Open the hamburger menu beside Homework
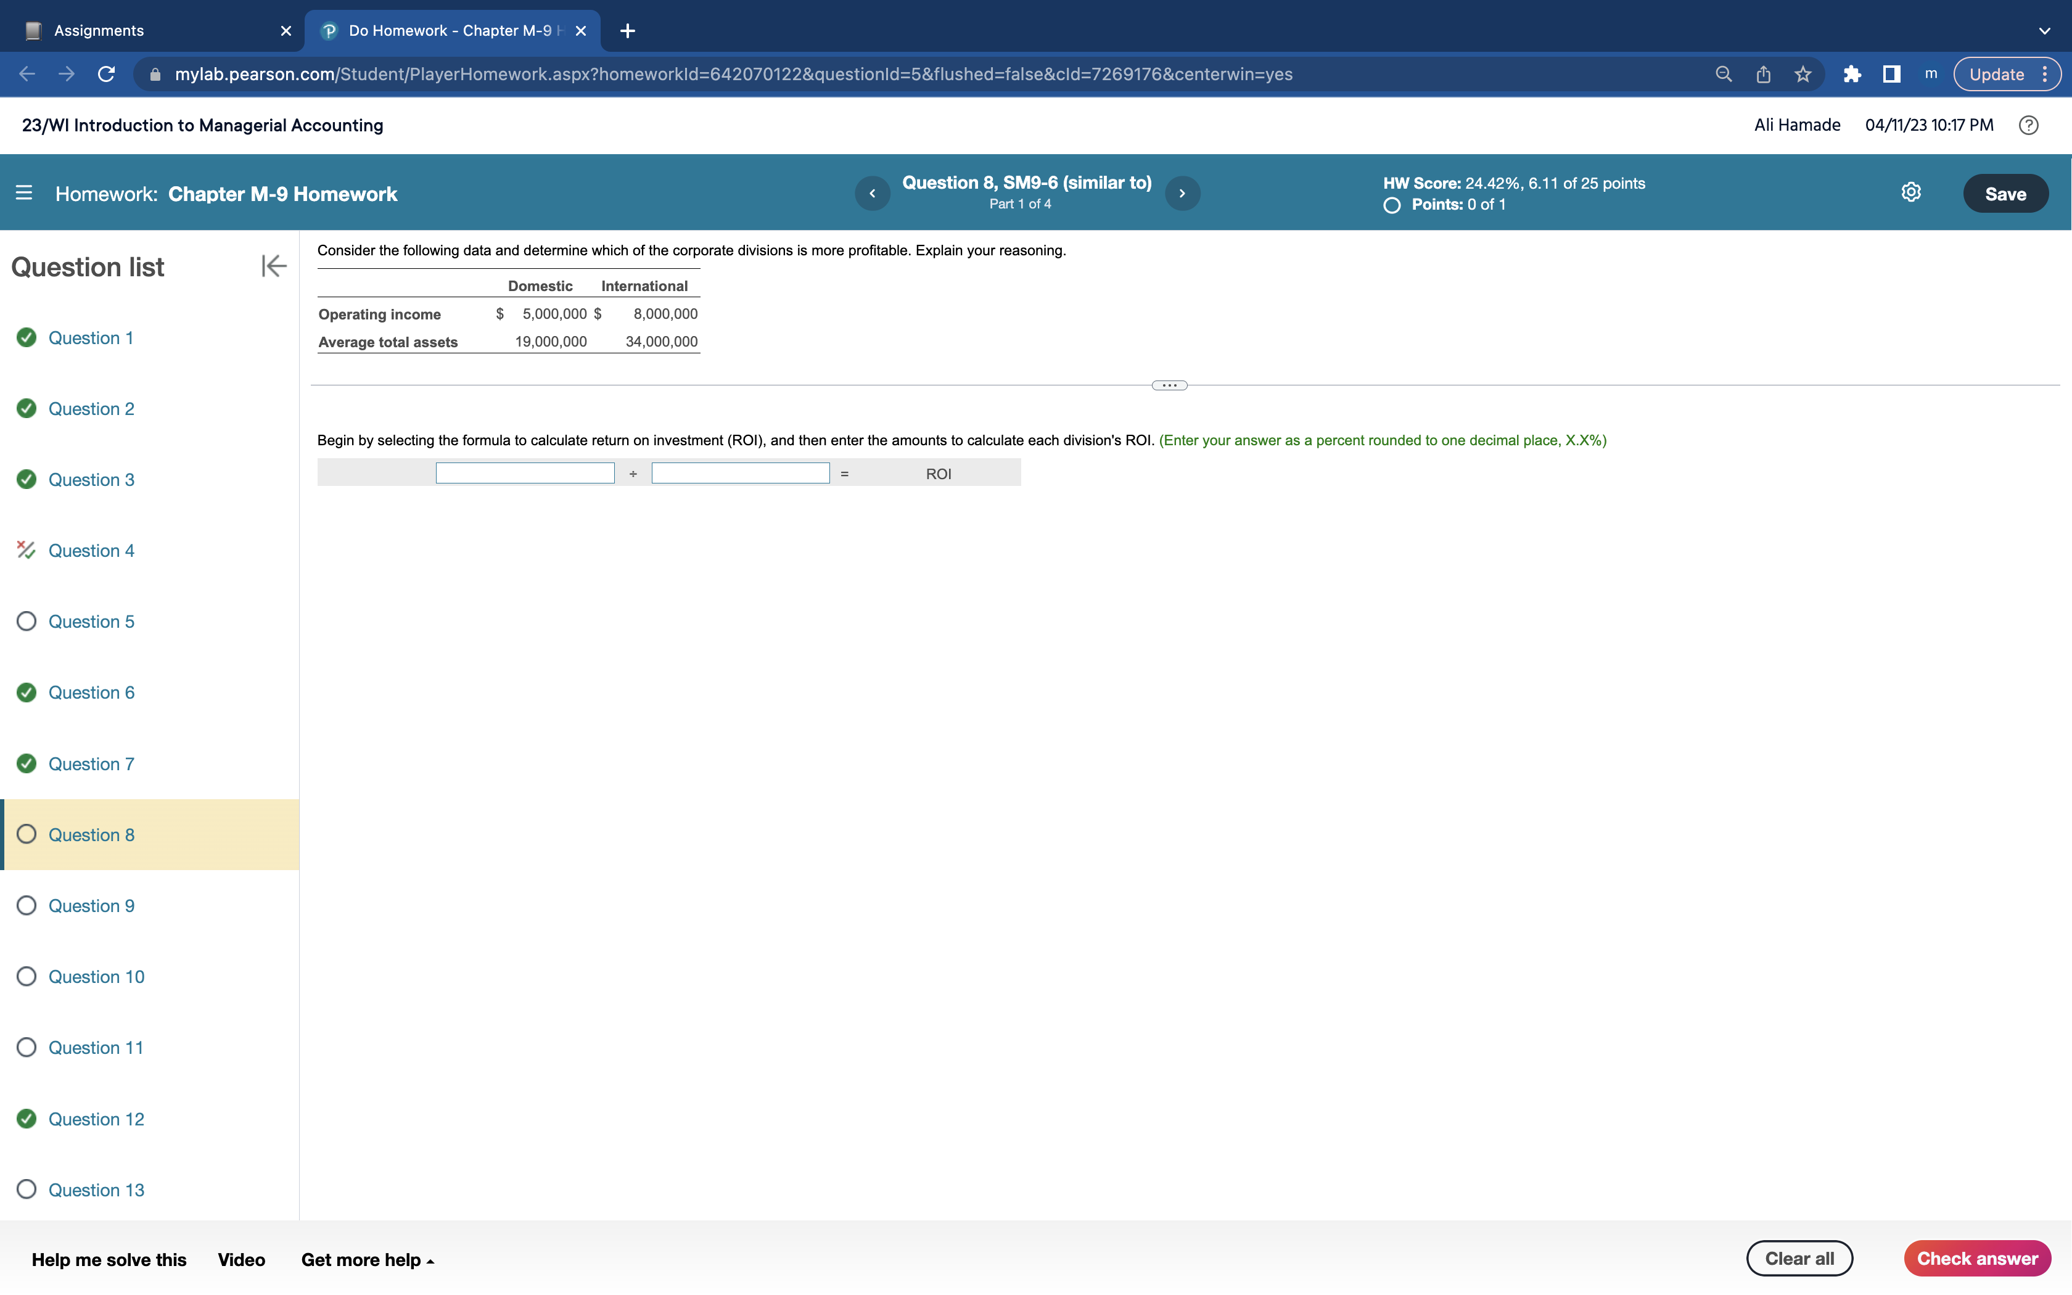 pyautogui.click(x=24, y=194)
